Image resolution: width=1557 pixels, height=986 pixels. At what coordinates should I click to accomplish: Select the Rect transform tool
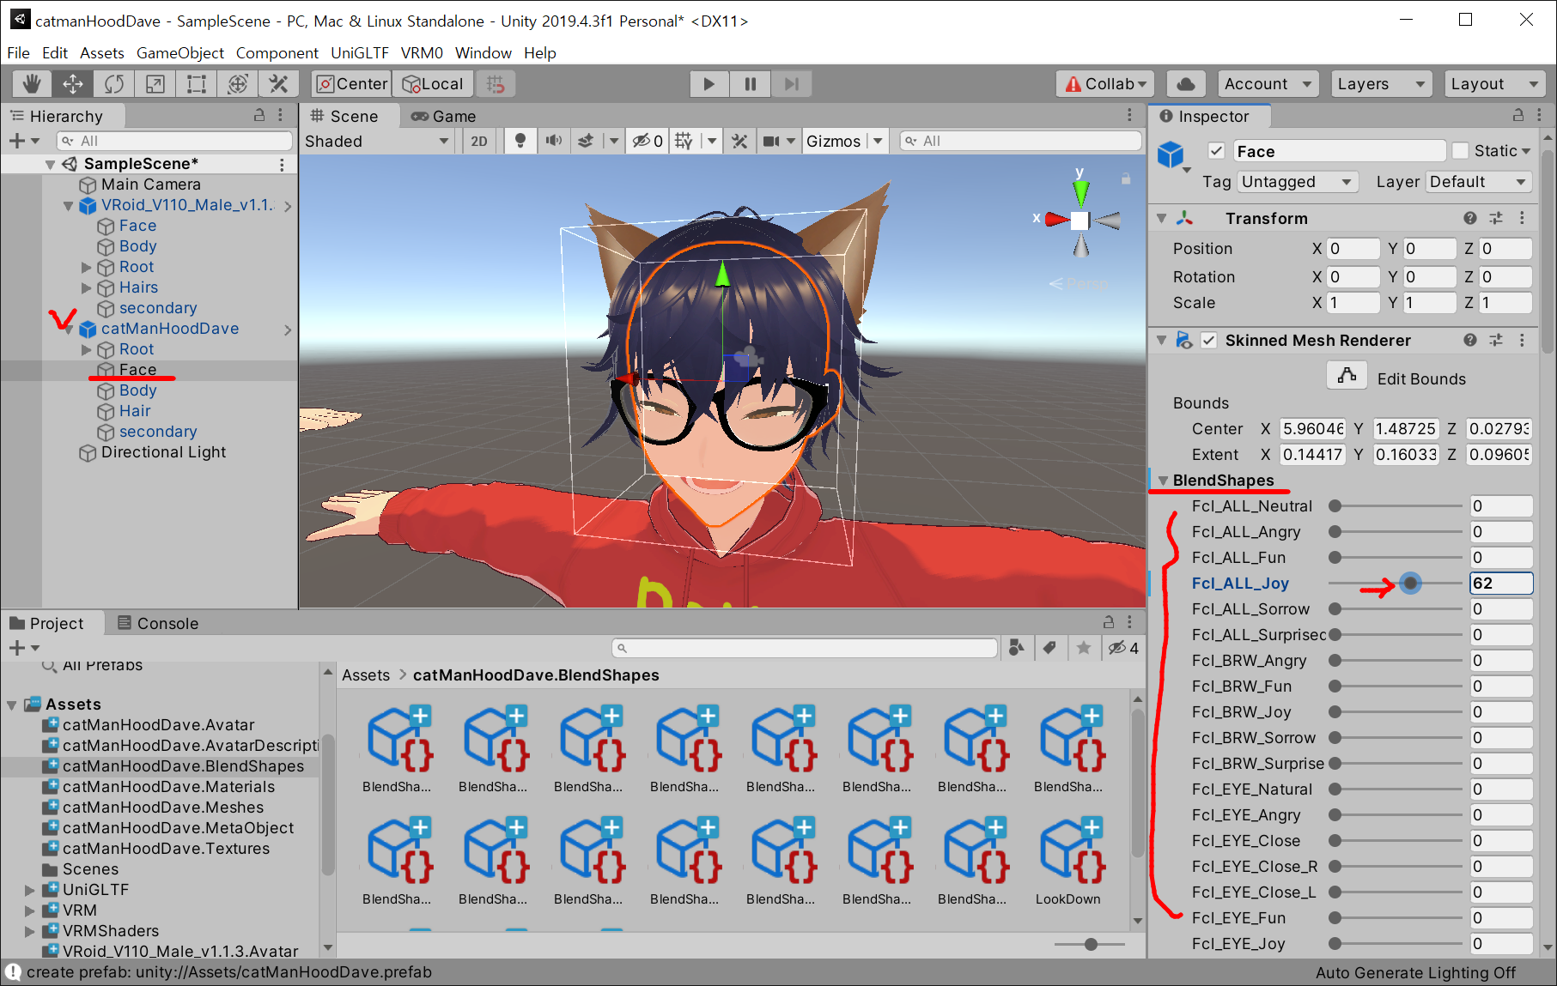tap(197, 84)
